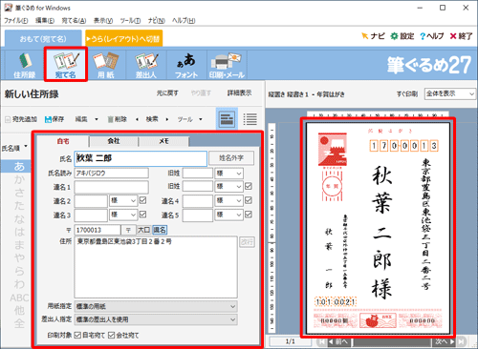Open the フォント font tool

[x=186, y=65]
